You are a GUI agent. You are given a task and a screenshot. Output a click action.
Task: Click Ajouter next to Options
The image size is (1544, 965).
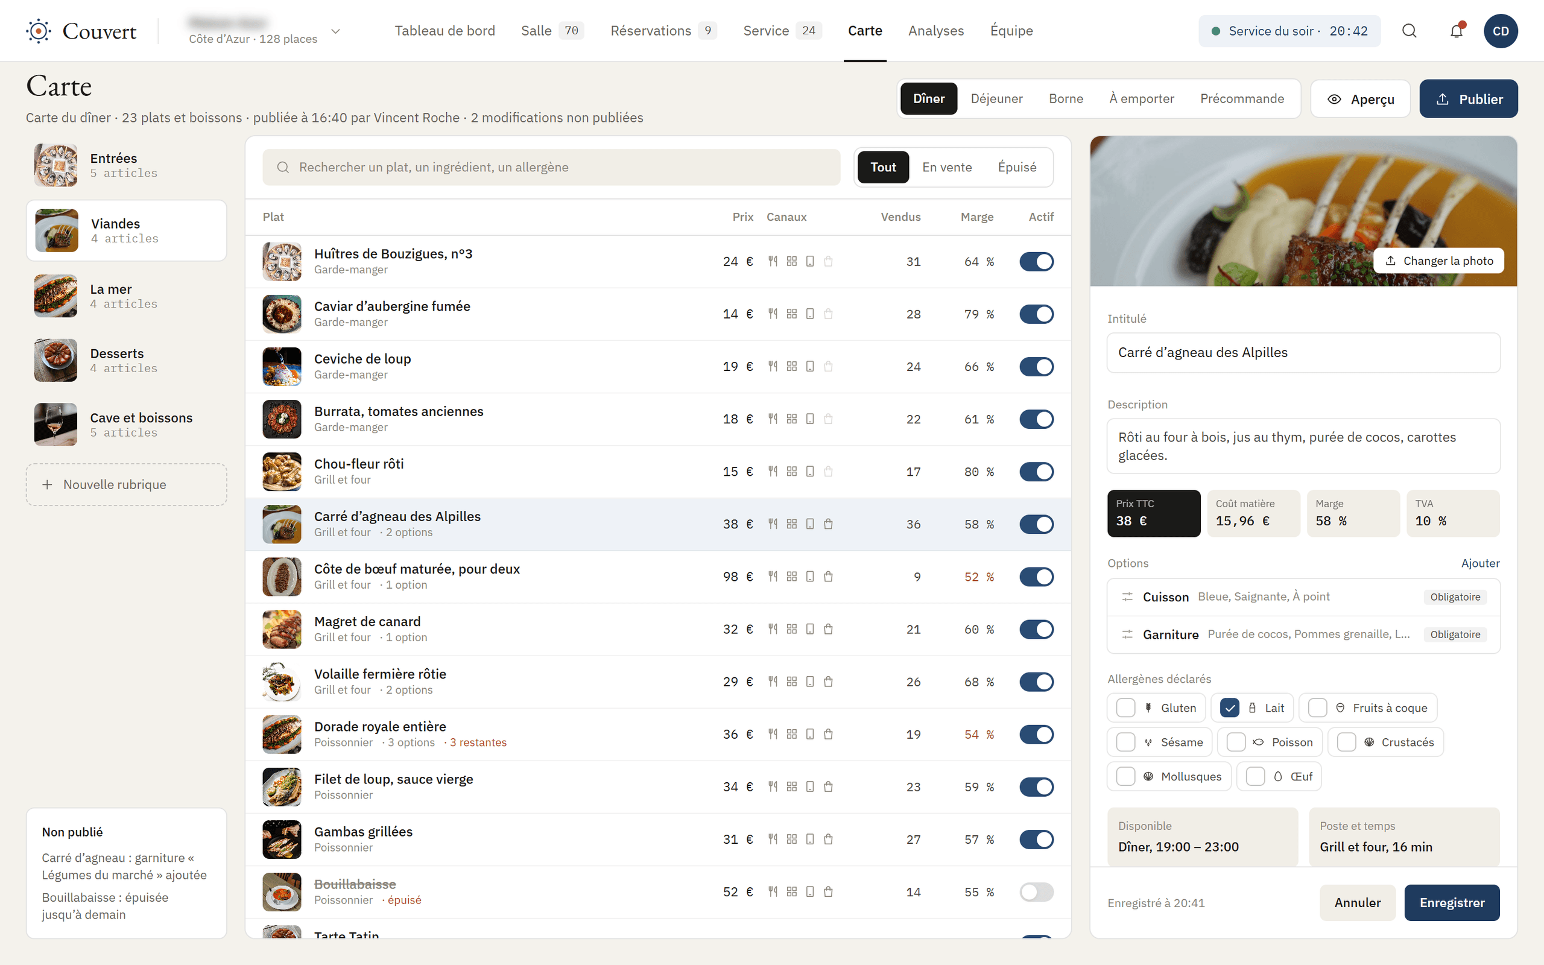click(1480, 563)
